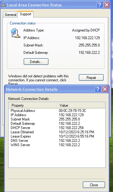Switch to the General tab
This screenshot has width=113, height=192.
10,15
